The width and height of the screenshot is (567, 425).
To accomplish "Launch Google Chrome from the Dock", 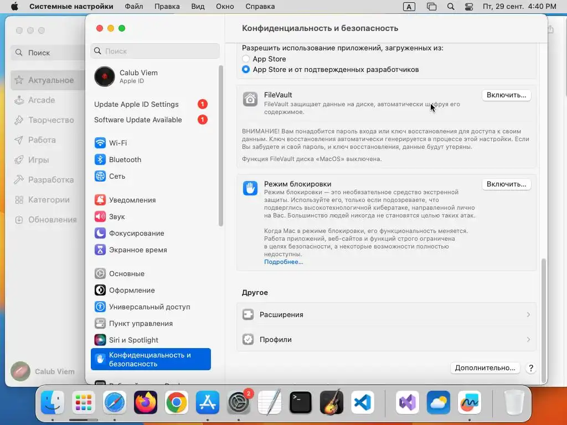I will click(x=177, y=402).
